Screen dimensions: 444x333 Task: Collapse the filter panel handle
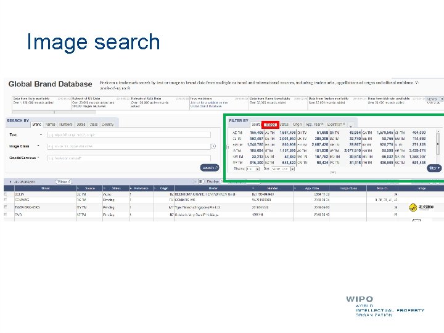click(333, 173)
